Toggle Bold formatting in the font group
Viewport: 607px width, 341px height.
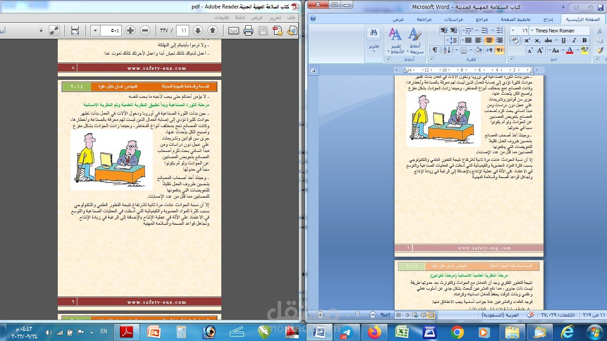coord(584,40)
